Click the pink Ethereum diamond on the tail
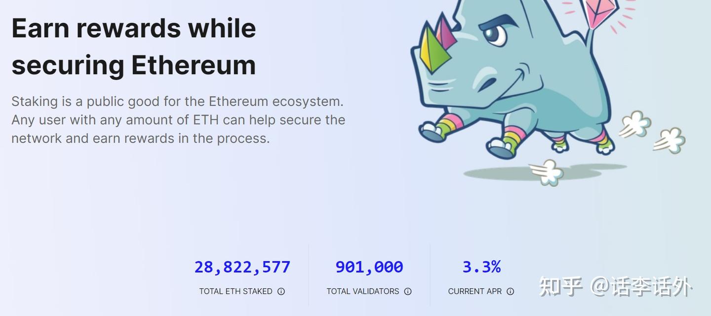This screenshot has width=711, height=316. pyautogui.click(x=600, y=11)
